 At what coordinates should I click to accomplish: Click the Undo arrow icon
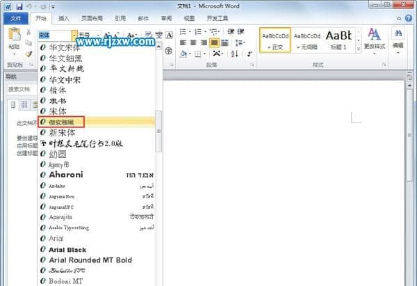point(29,6)
